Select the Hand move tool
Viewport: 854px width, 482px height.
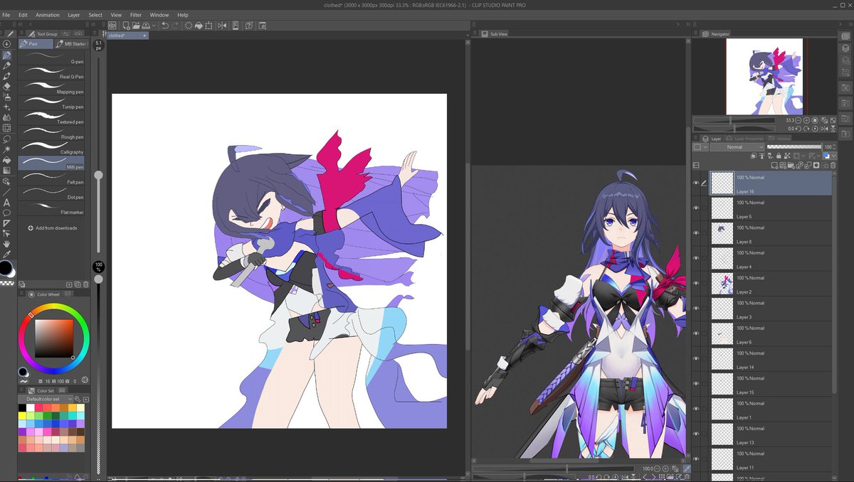6,244
